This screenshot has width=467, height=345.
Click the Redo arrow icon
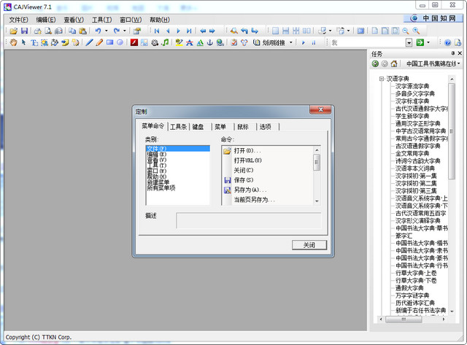pos(117,31)
